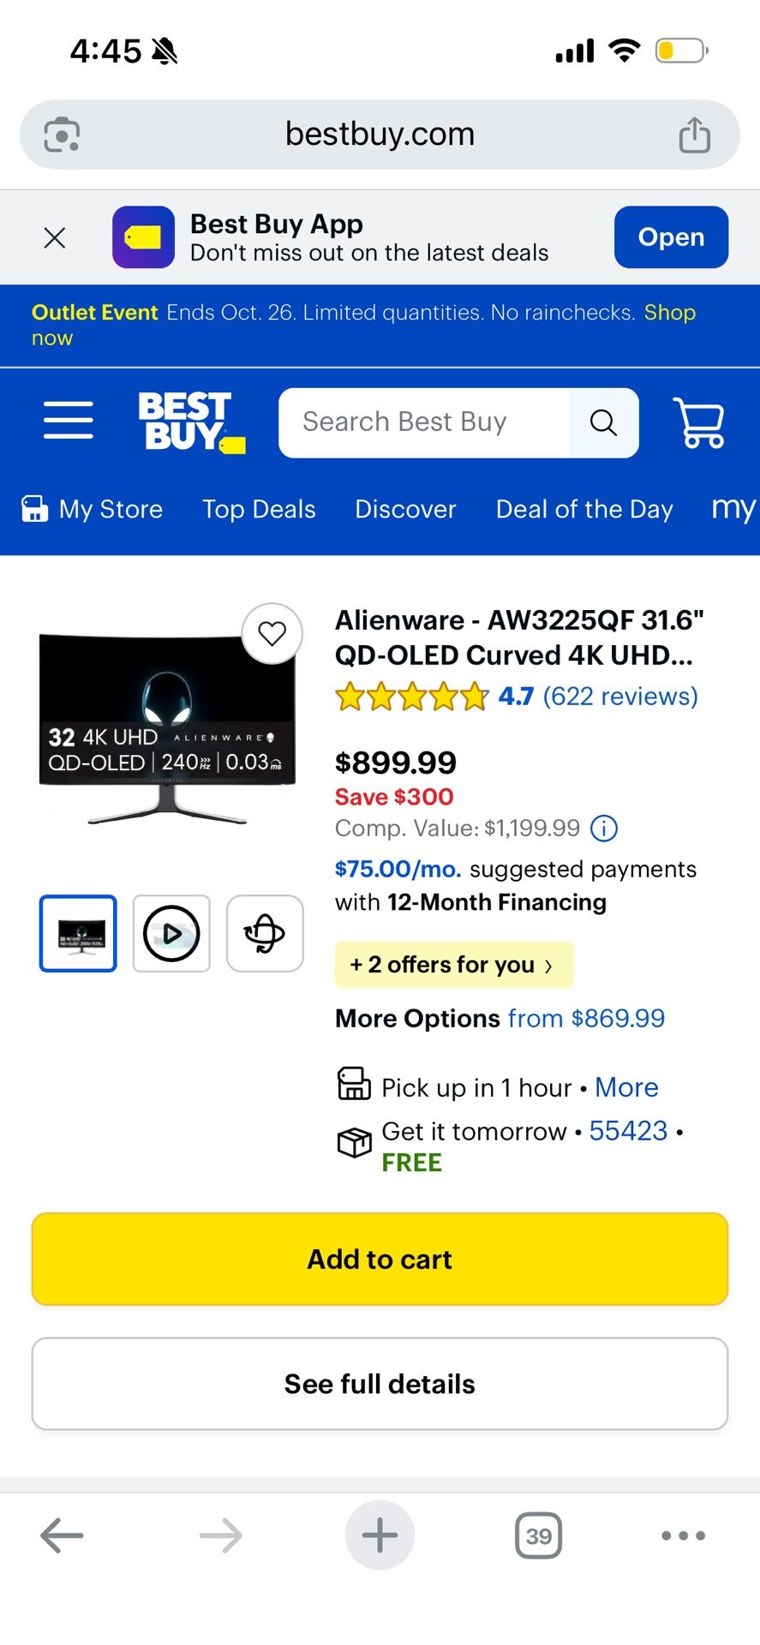Open the browser three-dot menu
The width and height of the screenshot is (760, 1645).
(x=683, y=1535)
